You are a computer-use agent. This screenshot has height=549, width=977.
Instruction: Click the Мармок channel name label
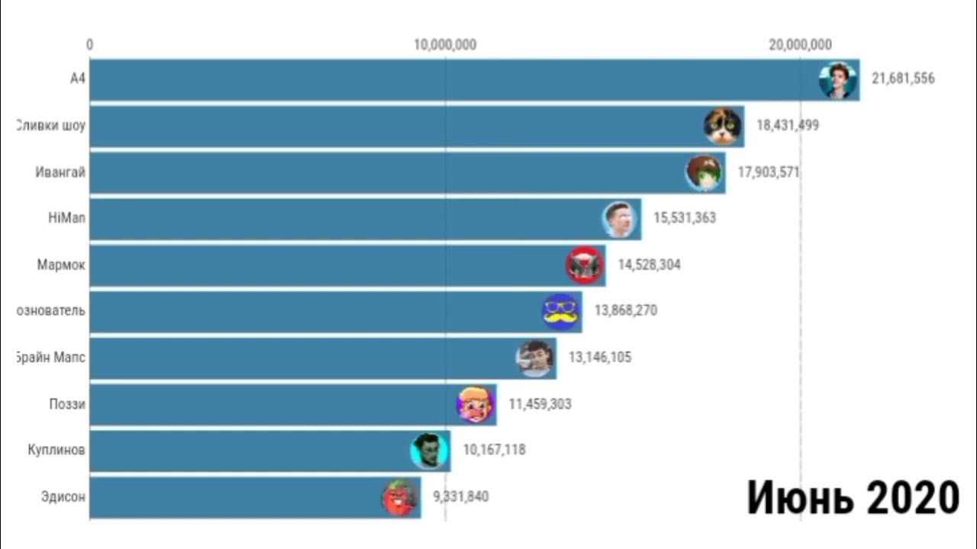click(61, 265)
